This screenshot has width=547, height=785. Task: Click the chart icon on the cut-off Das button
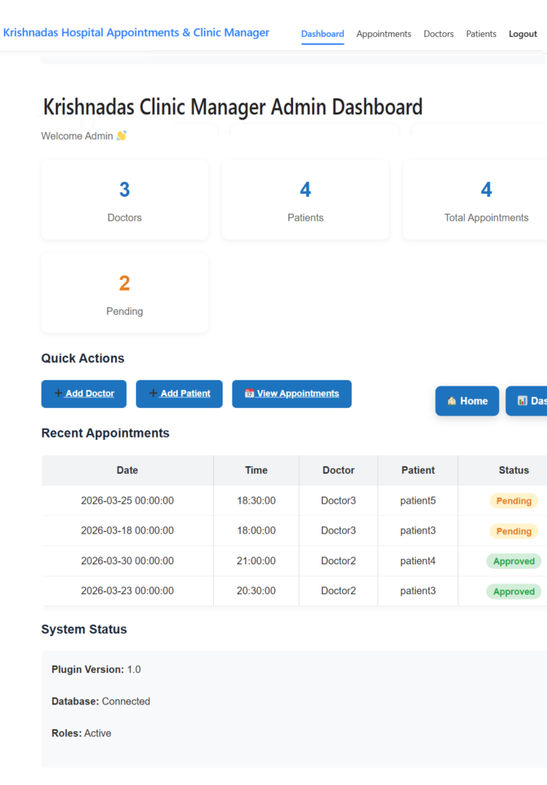coord(522,401)
